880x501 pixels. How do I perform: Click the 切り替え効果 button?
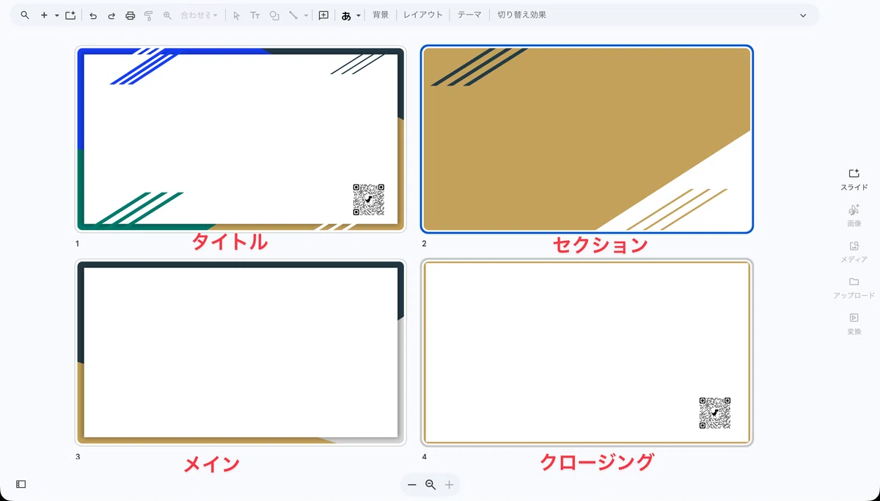[521, 15]
